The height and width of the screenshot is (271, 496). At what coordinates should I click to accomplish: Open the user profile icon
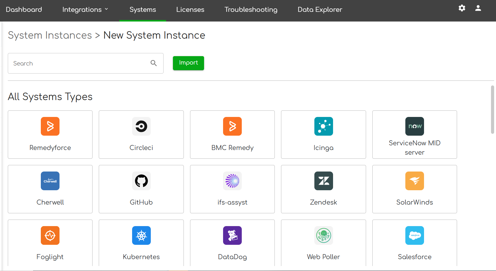pyautogui.click(x=478, y=8)
